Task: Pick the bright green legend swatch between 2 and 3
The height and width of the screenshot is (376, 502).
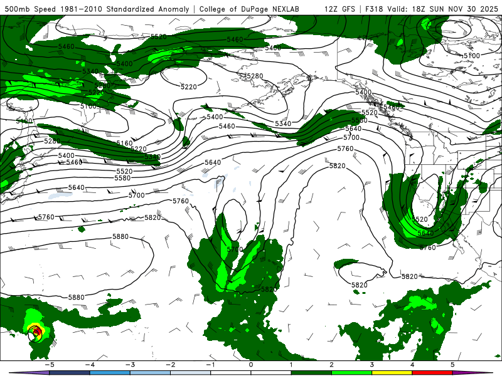Action: point(351,373)
